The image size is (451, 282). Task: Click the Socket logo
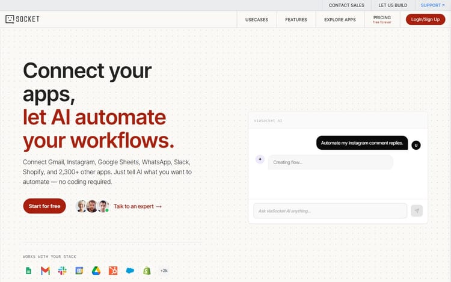pyautogui.click(x=22, y=19)
